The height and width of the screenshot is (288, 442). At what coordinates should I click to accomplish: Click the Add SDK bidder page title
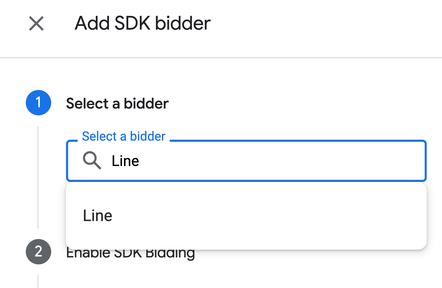click(x=143, y=23)
